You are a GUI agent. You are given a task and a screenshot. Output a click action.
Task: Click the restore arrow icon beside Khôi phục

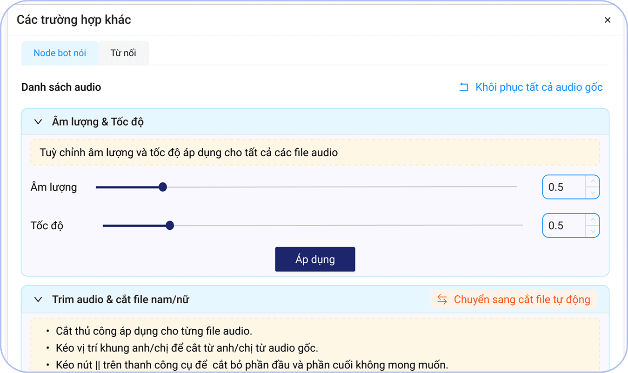pyautogui.click(x=464, y=87)
